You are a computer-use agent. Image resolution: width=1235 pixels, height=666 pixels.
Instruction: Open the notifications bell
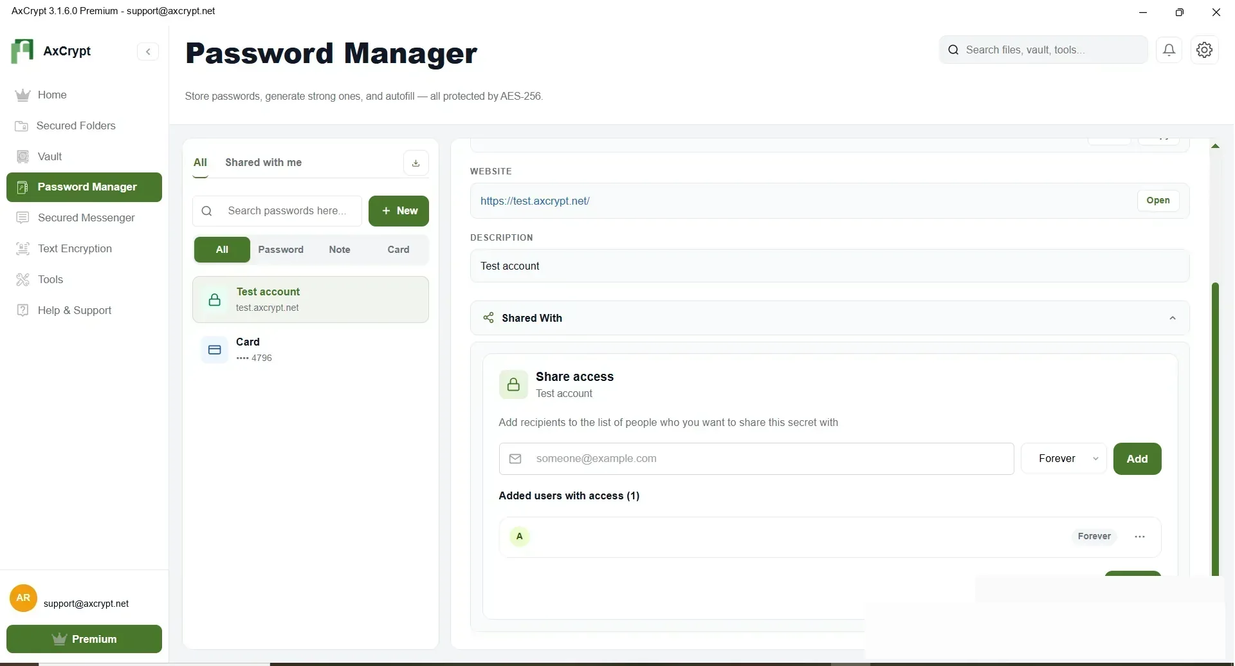(x=1169, y=50)
